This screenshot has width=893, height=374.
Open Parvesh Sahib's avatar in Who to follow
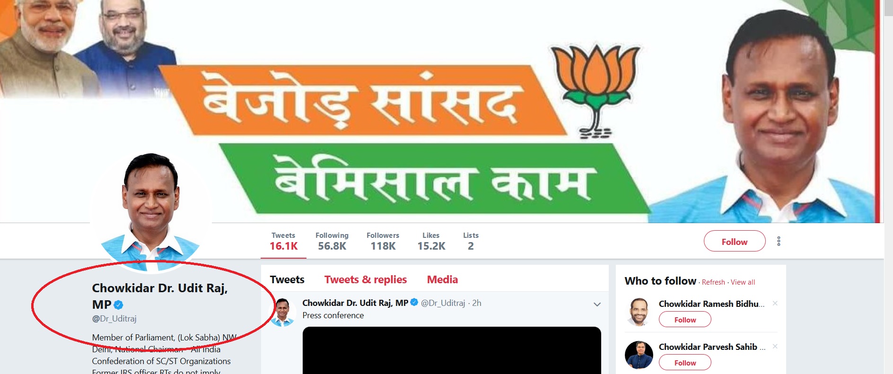639,355
